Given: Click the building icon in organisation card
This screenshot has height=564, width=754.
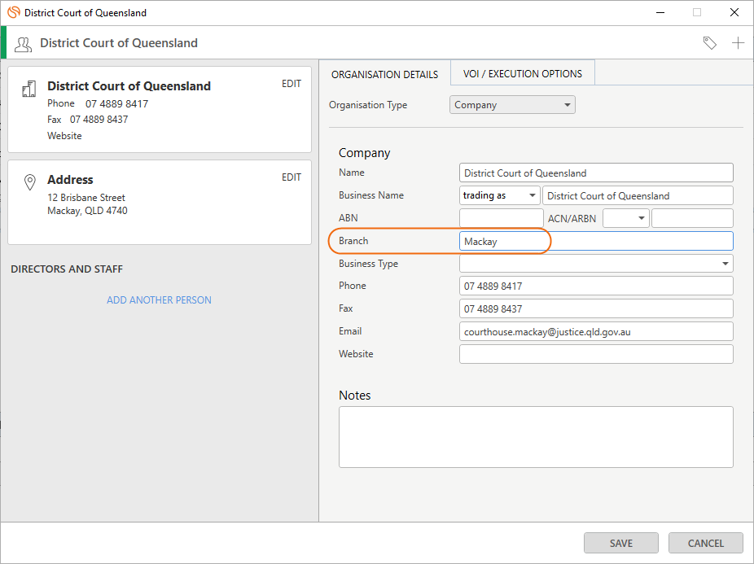Looking at the screenshot, I should tap(28, 89).
